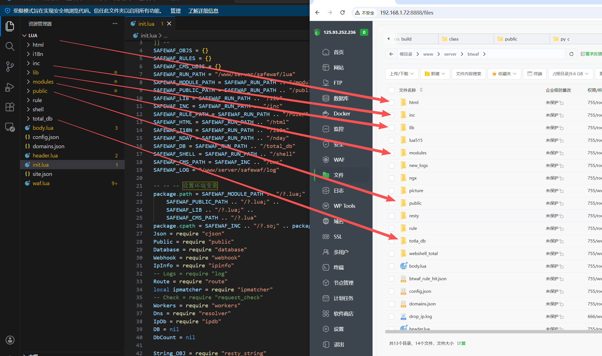Image resolution: width=602 pixels, height=356 pixels.
Task: Select the picture folder checkbox
Action: point(392,191)
